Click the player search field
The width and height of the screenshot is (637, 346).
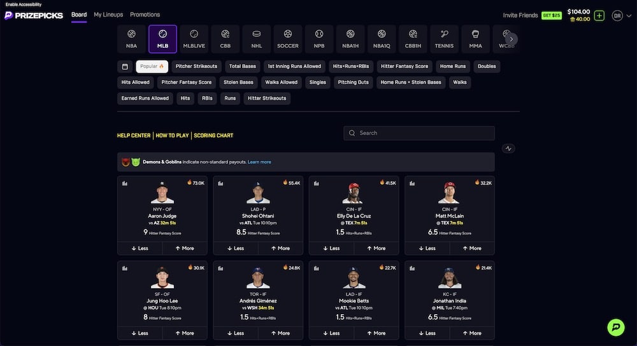pos(419,133)
